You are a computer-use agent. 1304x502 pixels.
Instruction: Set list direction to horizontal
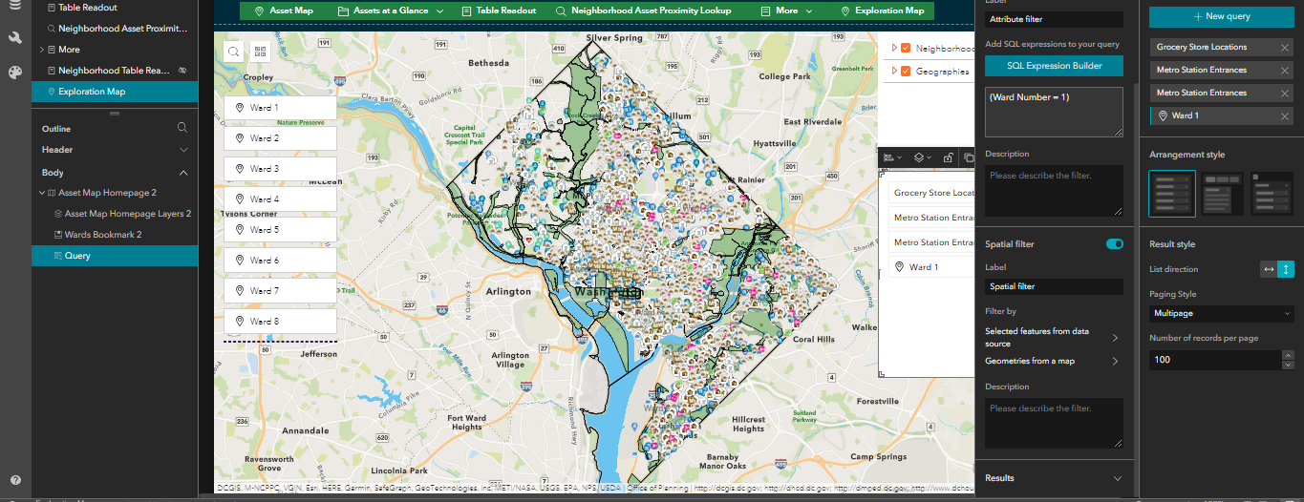coord(1269,270)
